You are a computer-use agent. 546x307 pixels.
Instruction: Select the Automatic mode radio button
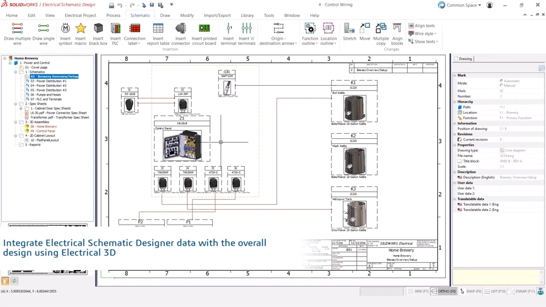coord(502,81)
